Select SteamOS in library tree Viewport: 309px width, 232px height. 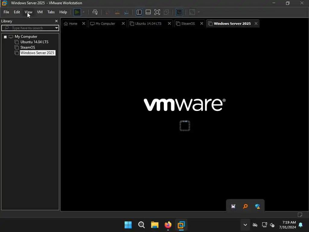[x=28, y=47]
